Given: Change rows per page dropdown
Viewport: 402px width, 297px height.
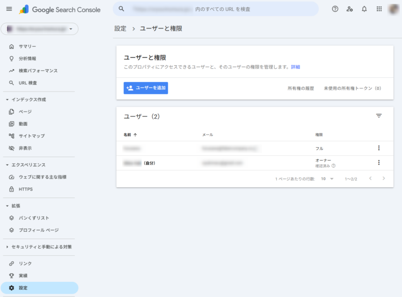Looking at the screenshot, I should point(328,179).
